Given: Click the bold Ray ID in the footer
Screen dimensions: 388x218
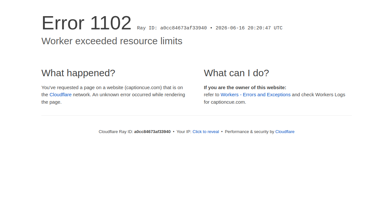Looking at the screenshot, I should point(152,132).
